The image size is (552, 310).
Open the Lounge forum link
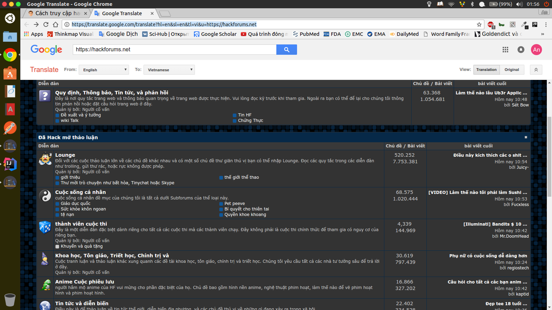(65, 155)
